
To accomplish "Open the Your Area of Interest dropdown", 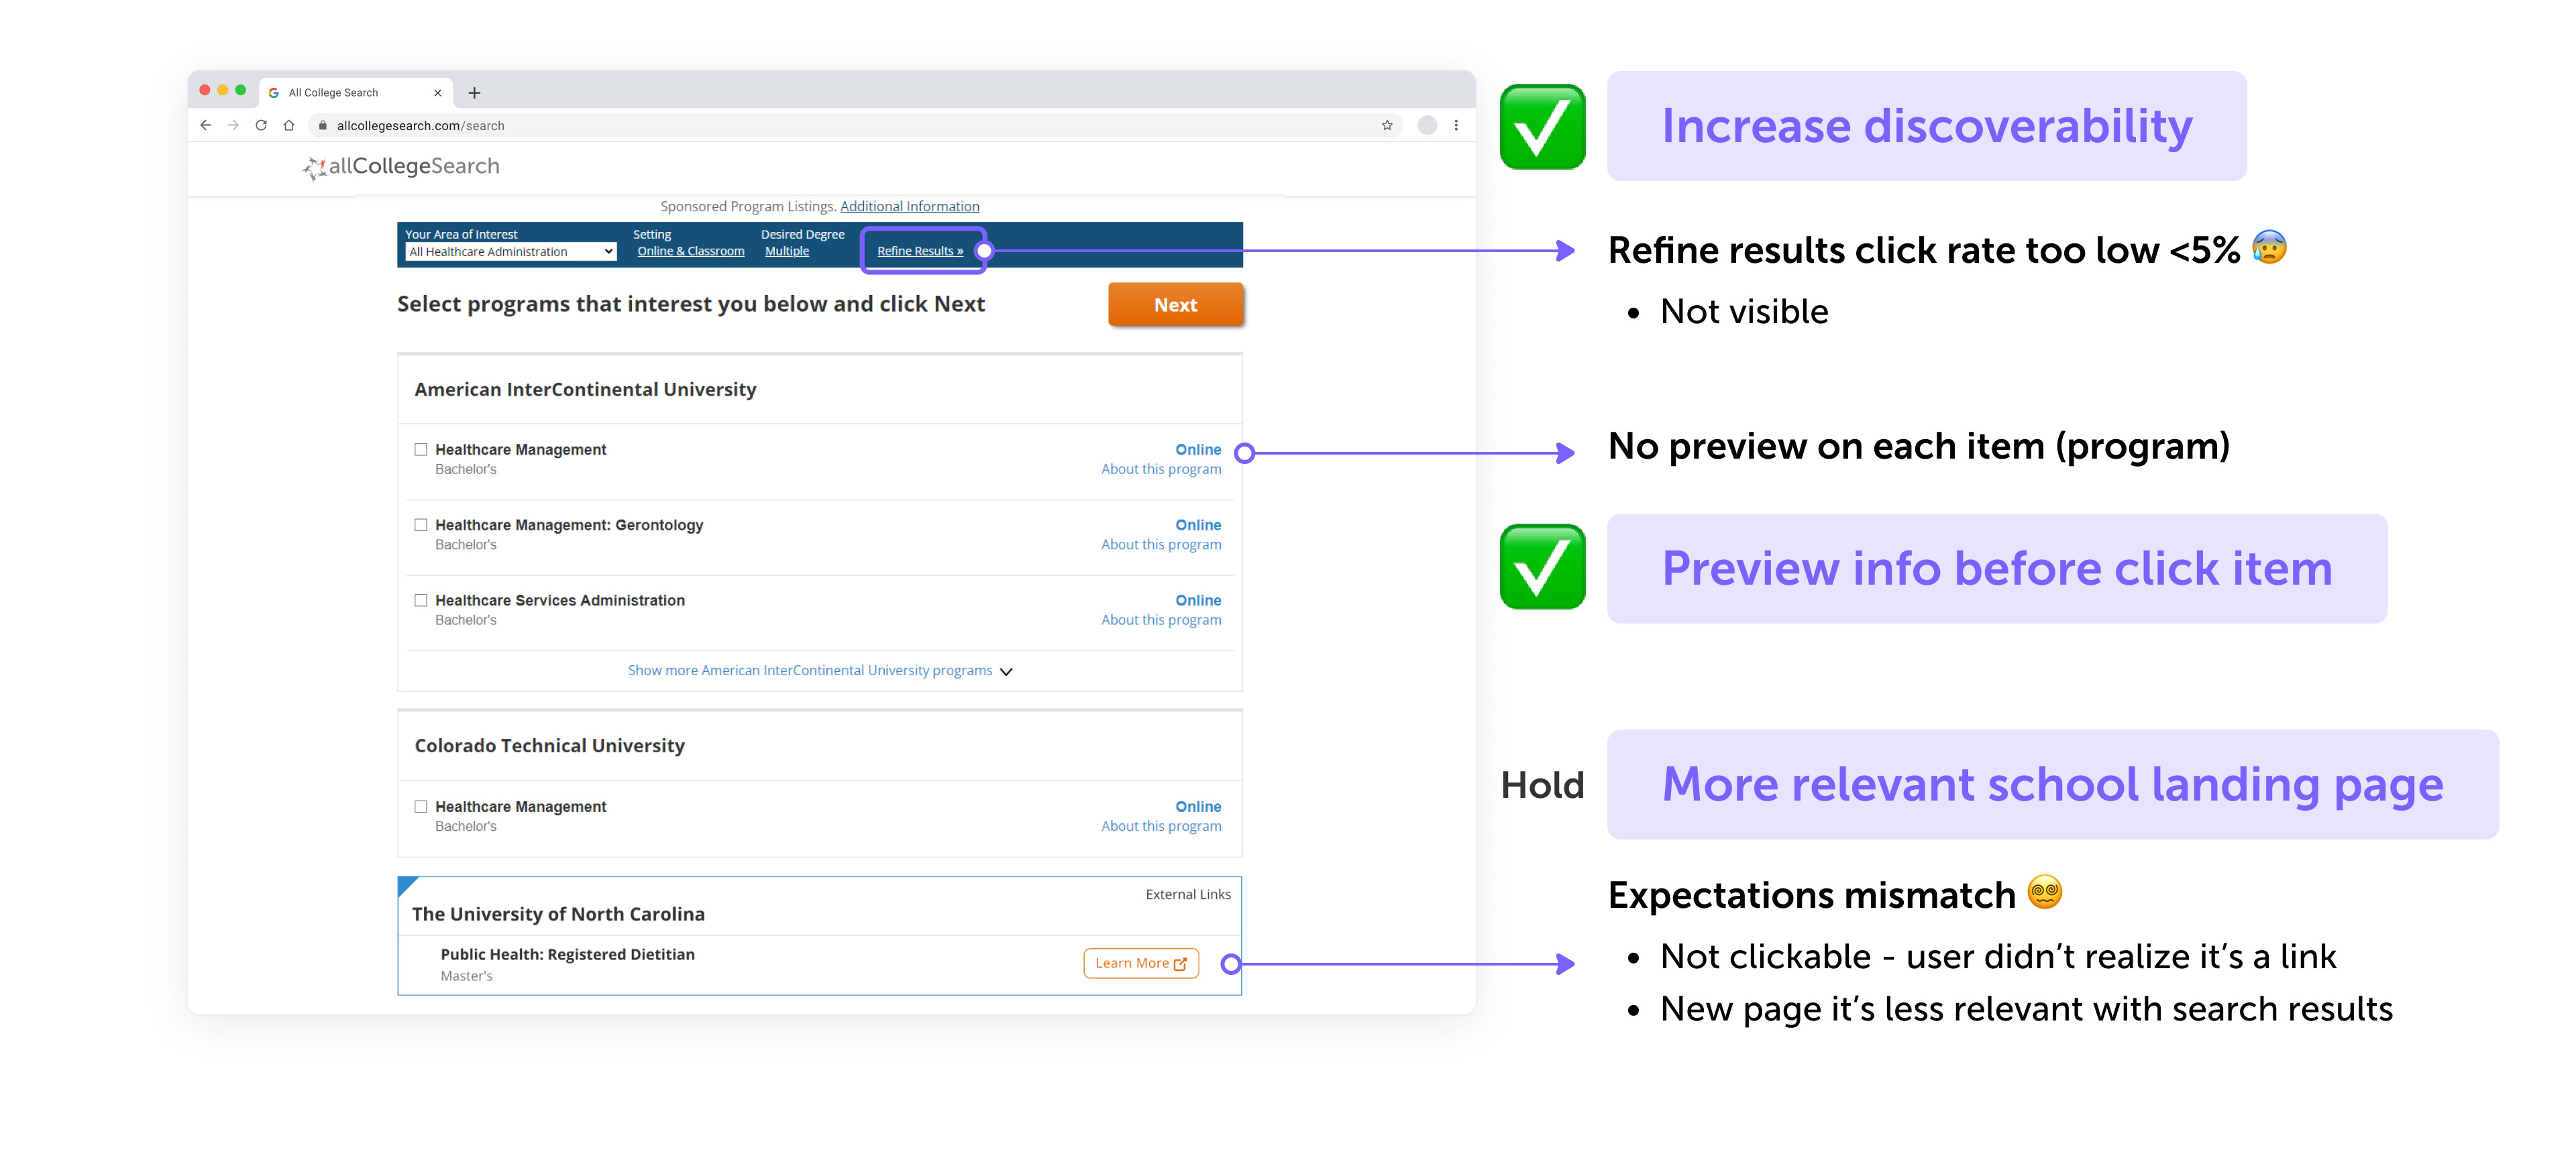I will 510,252.
